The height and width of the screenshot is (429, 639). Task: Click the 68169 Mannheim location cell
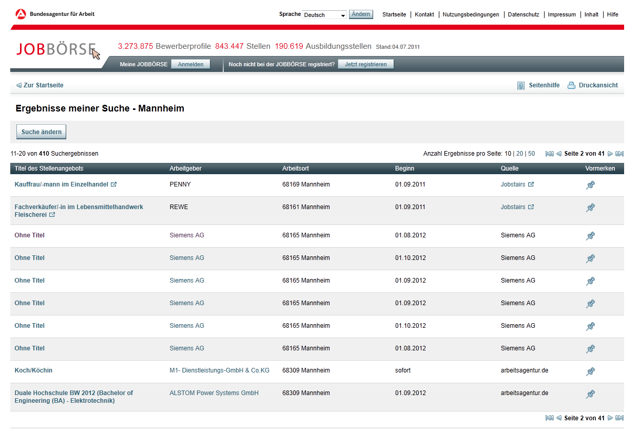pyautogui.click(x=306, y=184)
